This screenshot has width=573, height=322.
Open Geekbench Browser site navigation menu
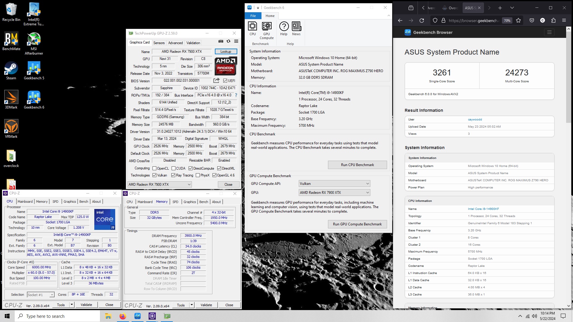(549, 32)
